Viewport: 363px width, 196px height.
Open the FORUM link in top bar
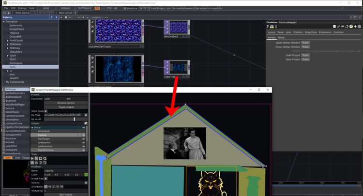(x=65, y=8)
